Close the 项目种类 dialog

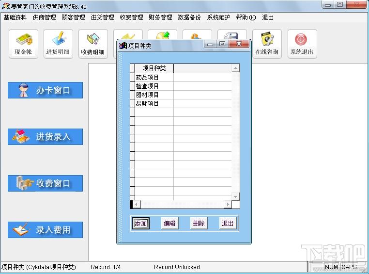[x=239, y=44]
